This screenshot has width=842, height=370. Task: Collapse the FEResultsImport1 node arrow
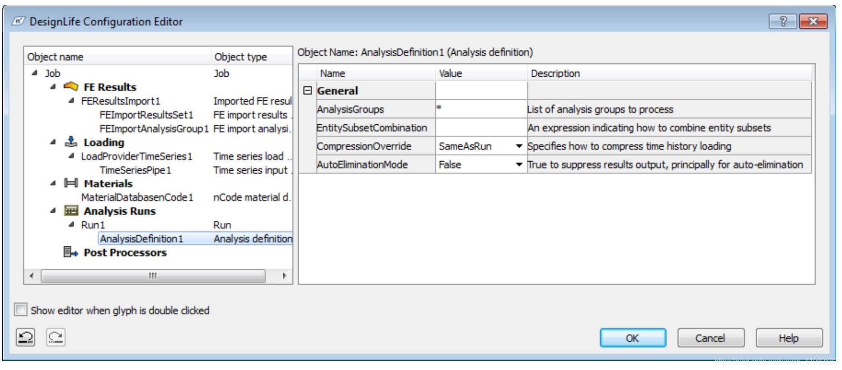(x=71, y=100)
